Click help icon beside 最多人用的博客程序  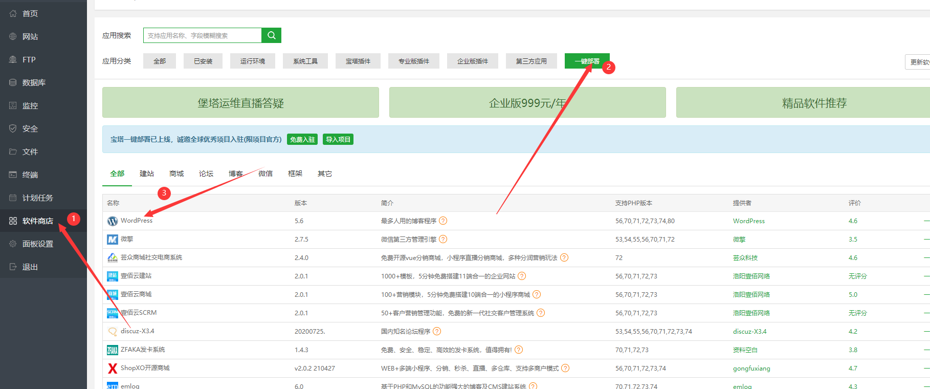[x=443, y=221]
